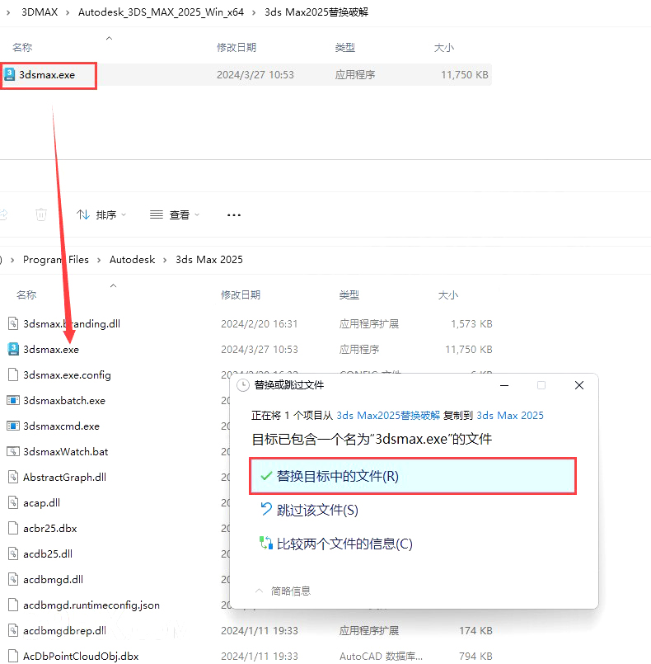Sort upper window by 名称 column
Viewport: 651px width, 664px height.
pyautogui.click(x=22, y=48)
